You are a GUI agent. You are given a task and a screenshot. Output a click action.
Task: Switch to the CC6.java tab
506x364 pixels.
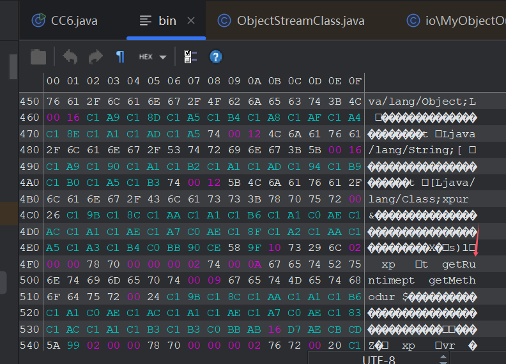click(65, 20)
